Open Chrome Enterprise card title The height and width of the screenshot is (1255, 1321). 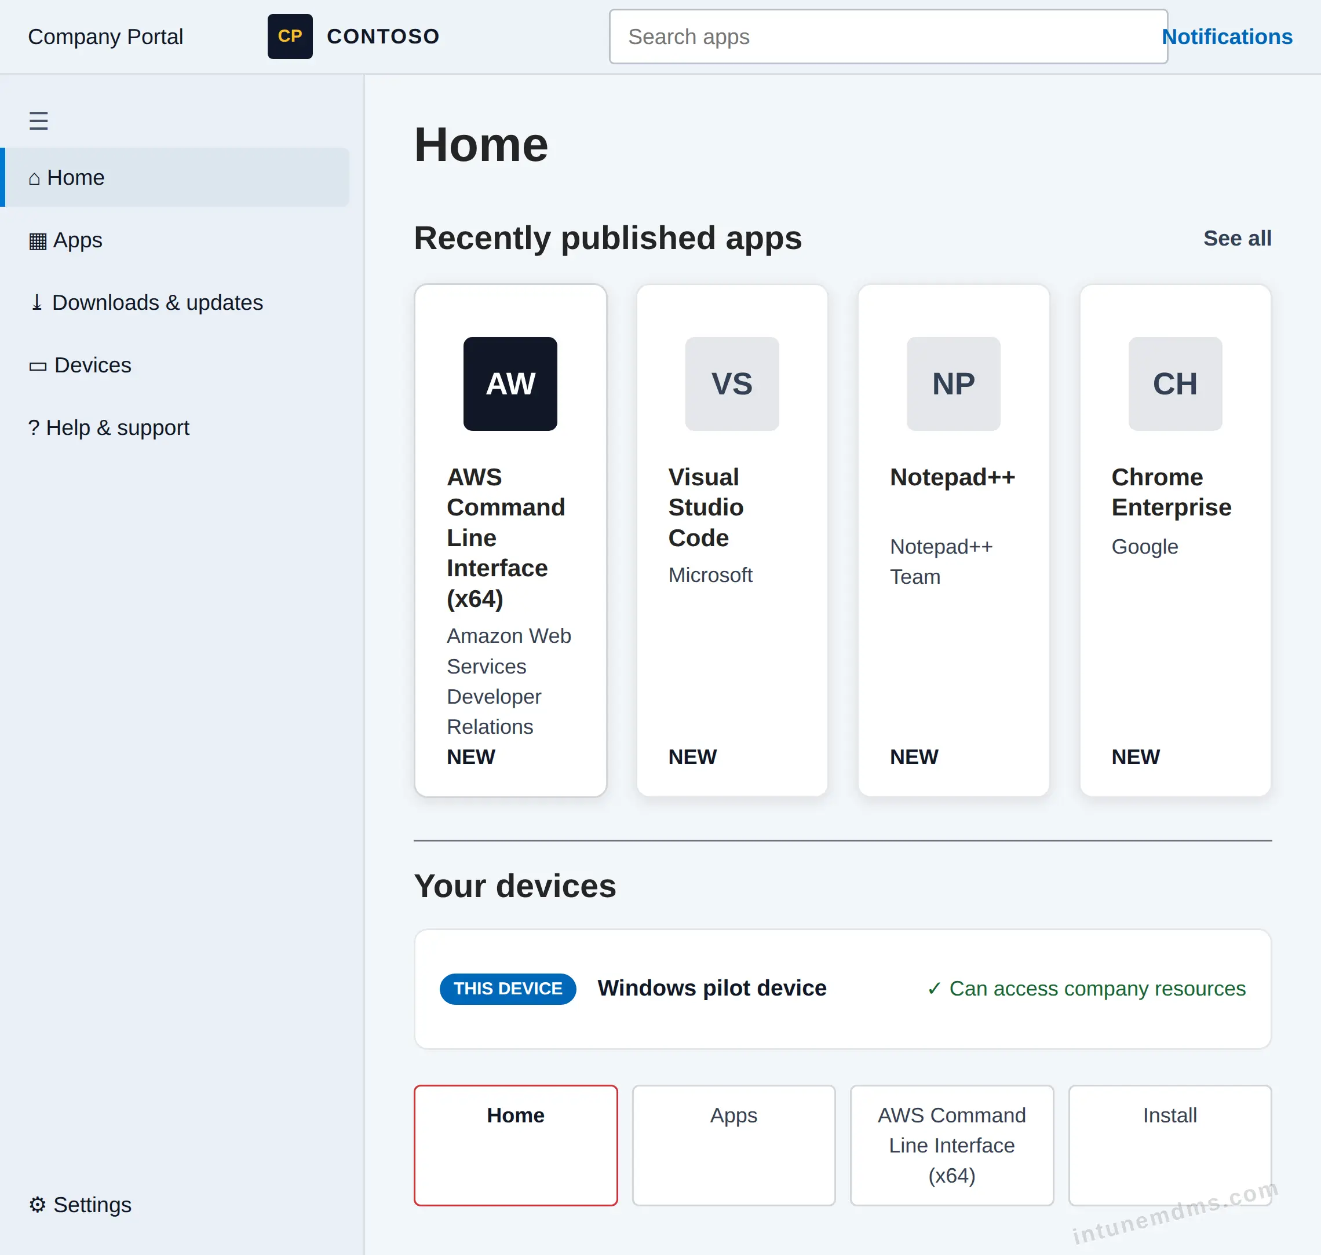tap(1171, 492)
